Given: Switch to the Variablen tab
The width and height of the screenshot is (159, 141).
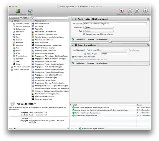Looking at the screenshot, I should (x=24, y=18).
